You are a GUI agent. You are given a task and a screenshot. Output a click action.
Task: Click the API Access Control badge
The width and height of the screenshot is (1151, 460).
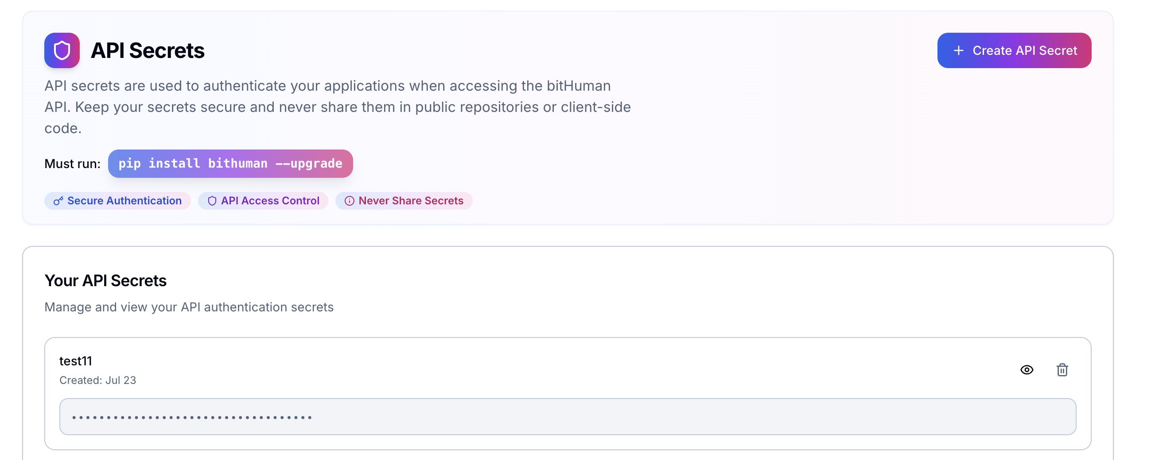[x=263, y=201]
